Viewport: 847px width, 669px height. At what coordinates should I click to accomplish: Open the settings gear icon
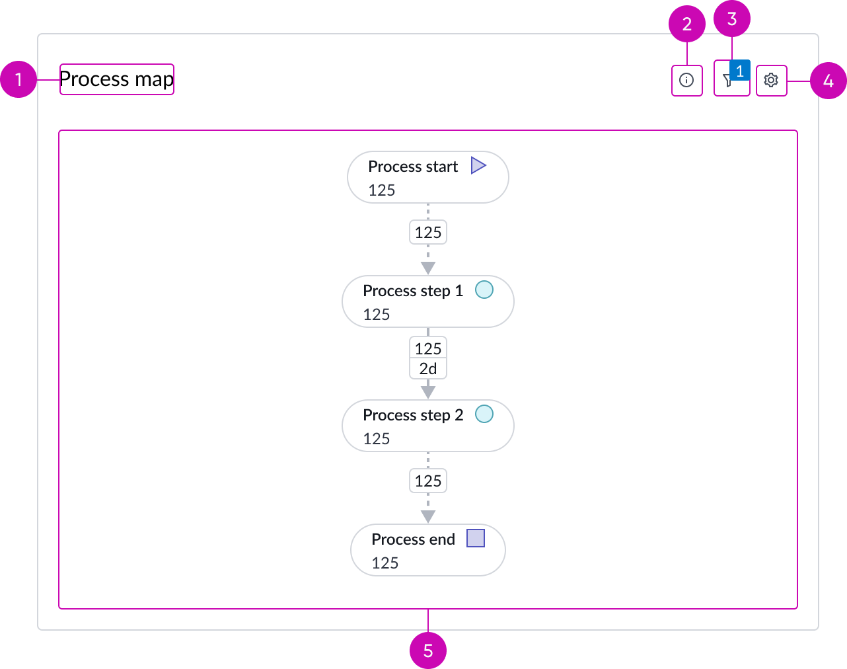(x=771, y=79)
